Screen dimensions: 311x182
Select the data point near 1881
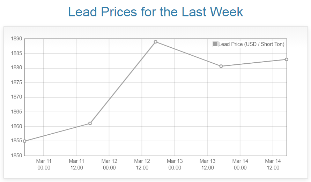tap(221, 66)
